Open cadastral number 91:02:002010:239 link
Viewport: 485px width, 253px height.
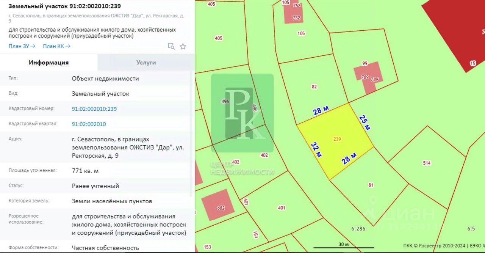pyautogui.click(x=94, y=109)
